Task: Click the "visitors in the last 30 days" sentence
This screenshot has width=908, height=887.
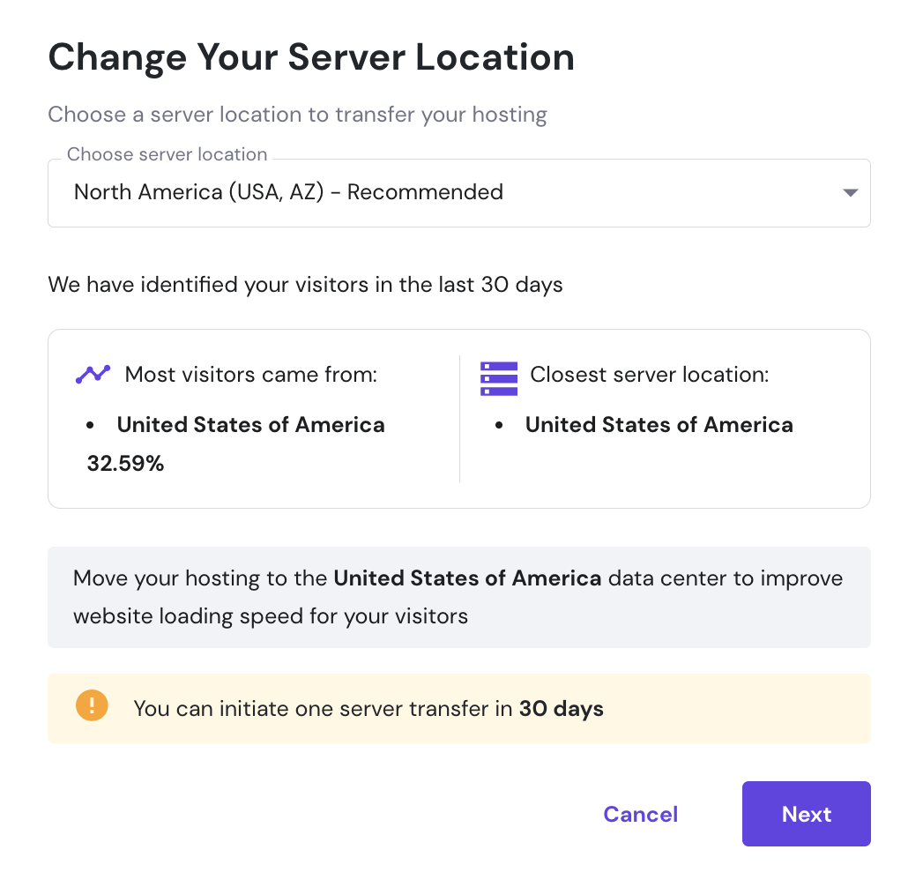Action: 305,285
